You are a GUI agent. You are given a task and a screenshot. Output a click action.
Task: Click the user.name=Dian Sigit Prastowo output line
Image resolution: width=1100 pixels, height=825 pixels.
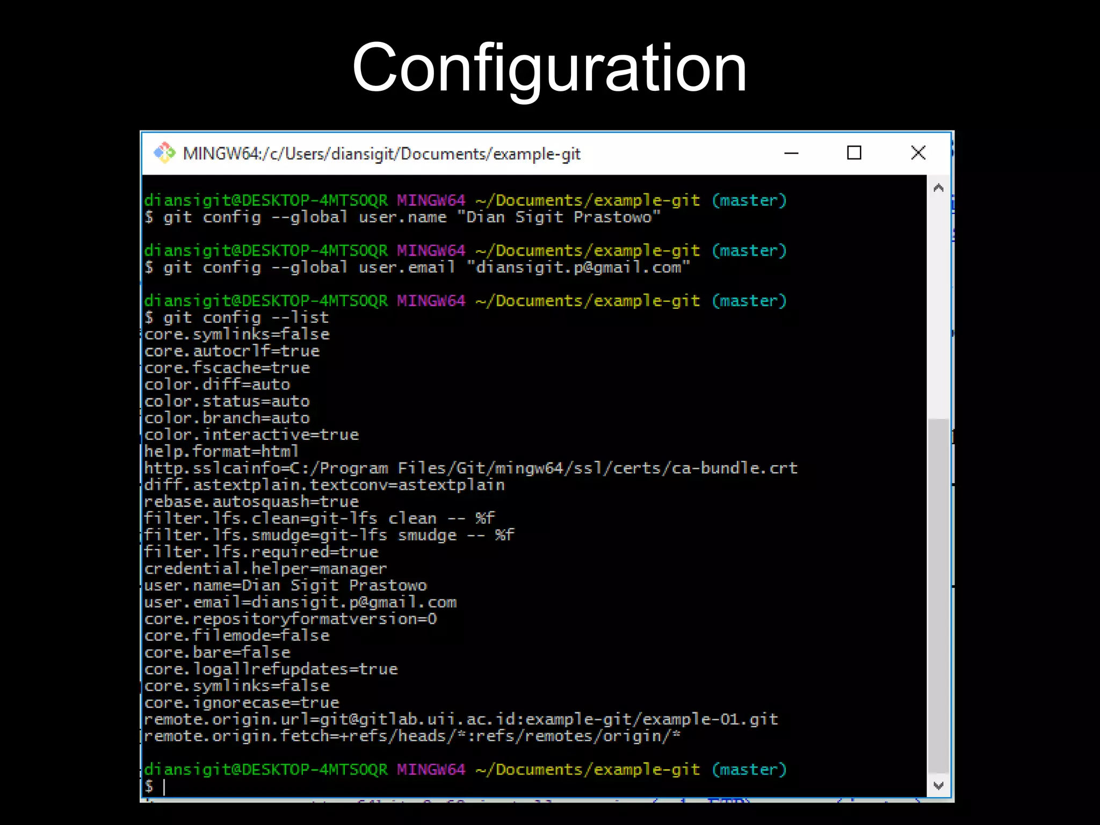(285, 585)
